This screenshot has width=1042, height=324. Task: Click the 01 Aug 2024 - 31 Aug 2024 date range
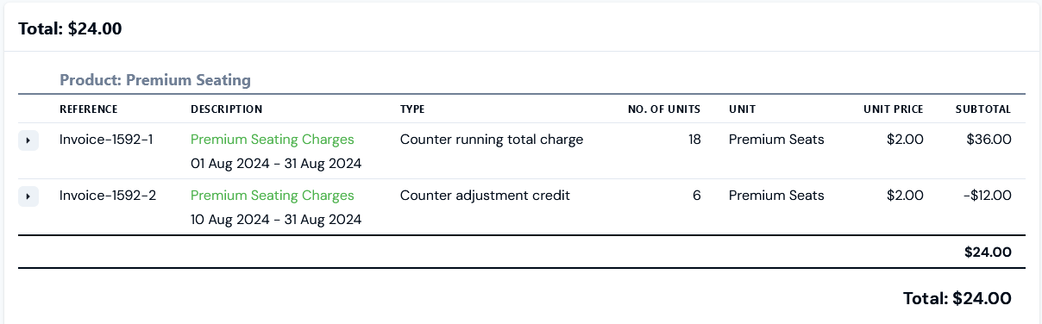click(x=276, y=164)
